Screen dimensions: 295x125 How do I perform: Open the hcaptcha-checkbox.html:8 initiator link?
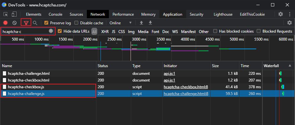pos(186,87)
